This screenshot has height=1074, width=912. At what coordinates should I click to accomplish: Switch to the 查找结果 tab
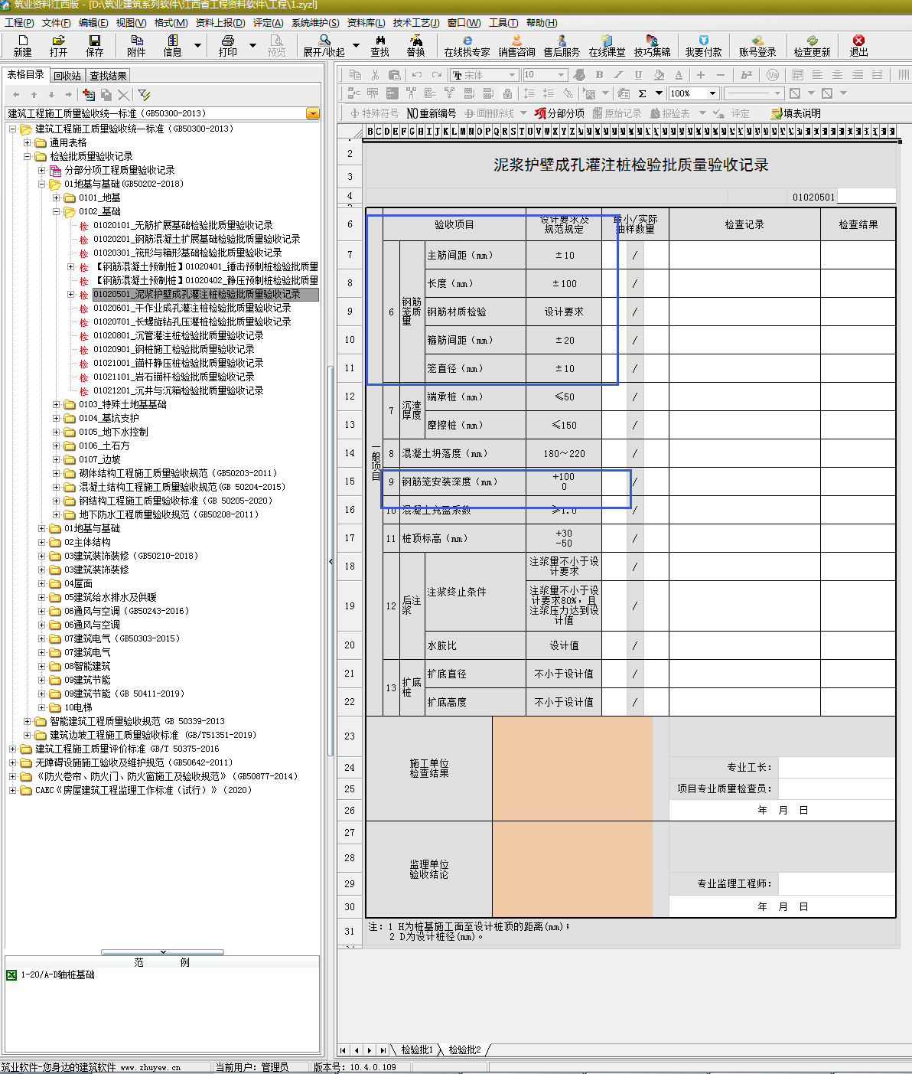[x=108, y=76]
